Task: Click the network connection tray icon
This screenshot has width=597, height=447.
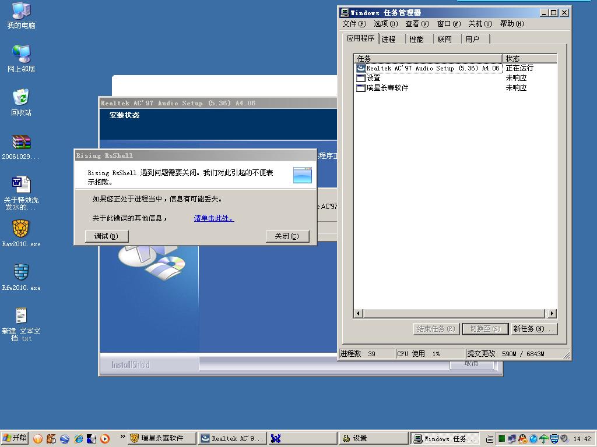Action: click(x=512, y=439)
